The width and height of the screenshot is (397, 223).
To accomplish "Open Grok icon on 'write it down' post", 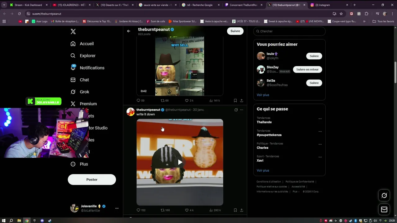I will click(236, 110).
